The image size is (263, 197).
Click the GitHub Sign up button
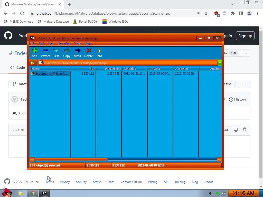pyautogui.click(x=245, y=36)
